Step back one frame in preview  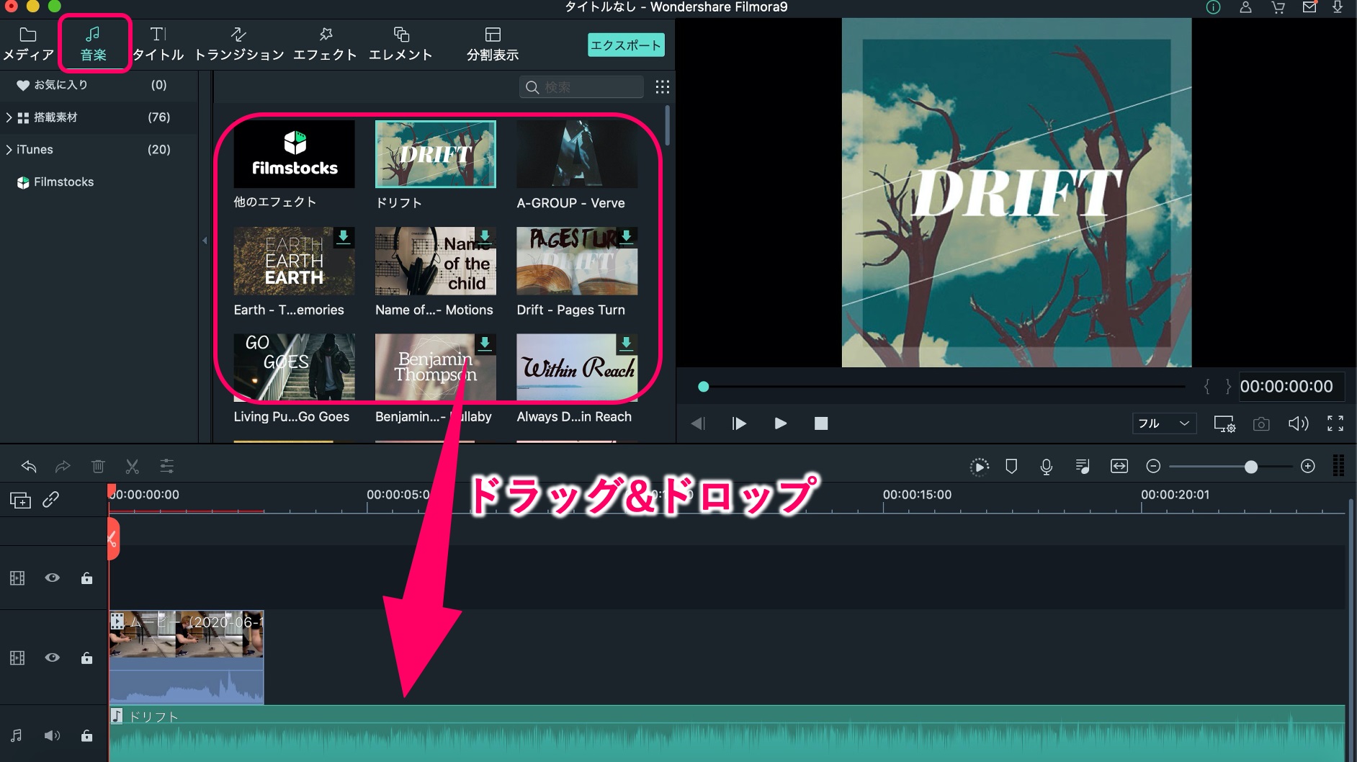pyautogui.click(x=698, y=423)
